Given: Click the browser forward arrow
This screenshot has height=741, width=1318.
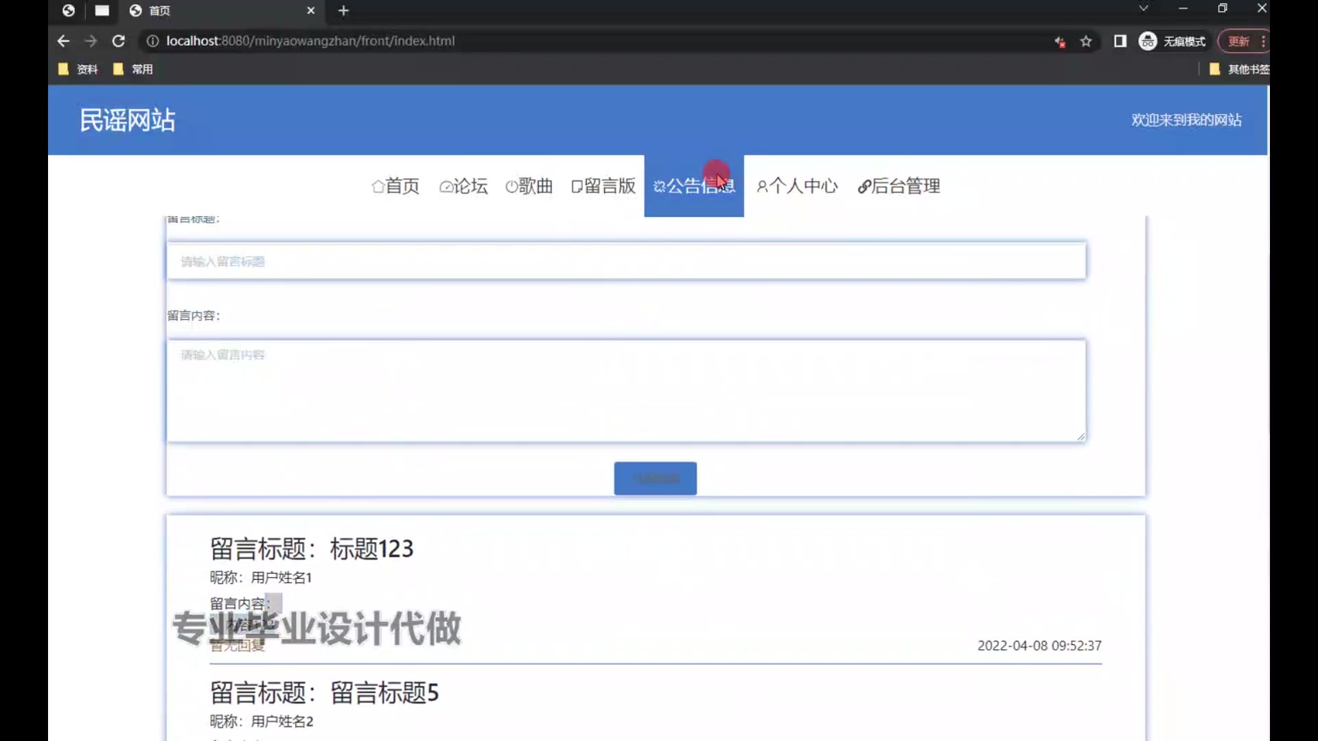Looking at the screenshot, I should (91, 41).
